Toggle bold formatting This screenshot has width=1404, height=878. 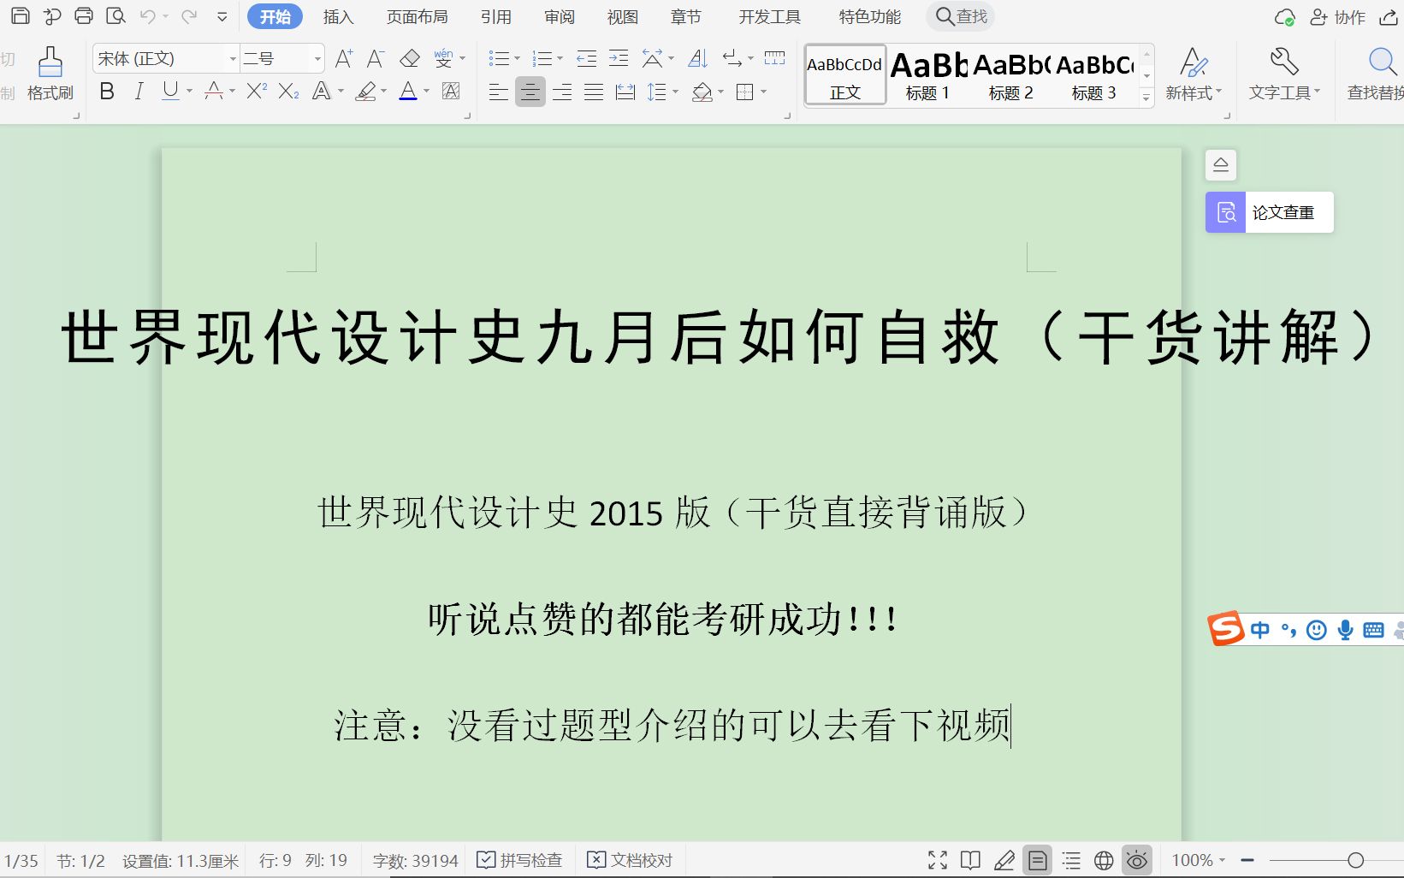(106, 91)
